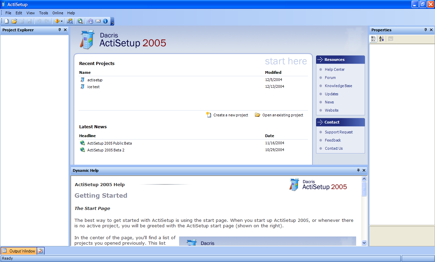
Task: Pin the Dynamic Help panel
Action: click(358, 170)
